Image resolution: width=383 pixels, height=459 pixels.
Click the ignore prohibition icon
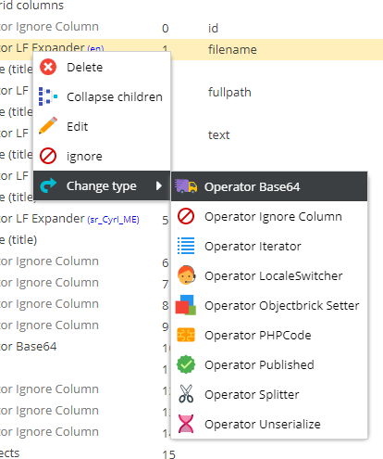(x=48, y=156)
